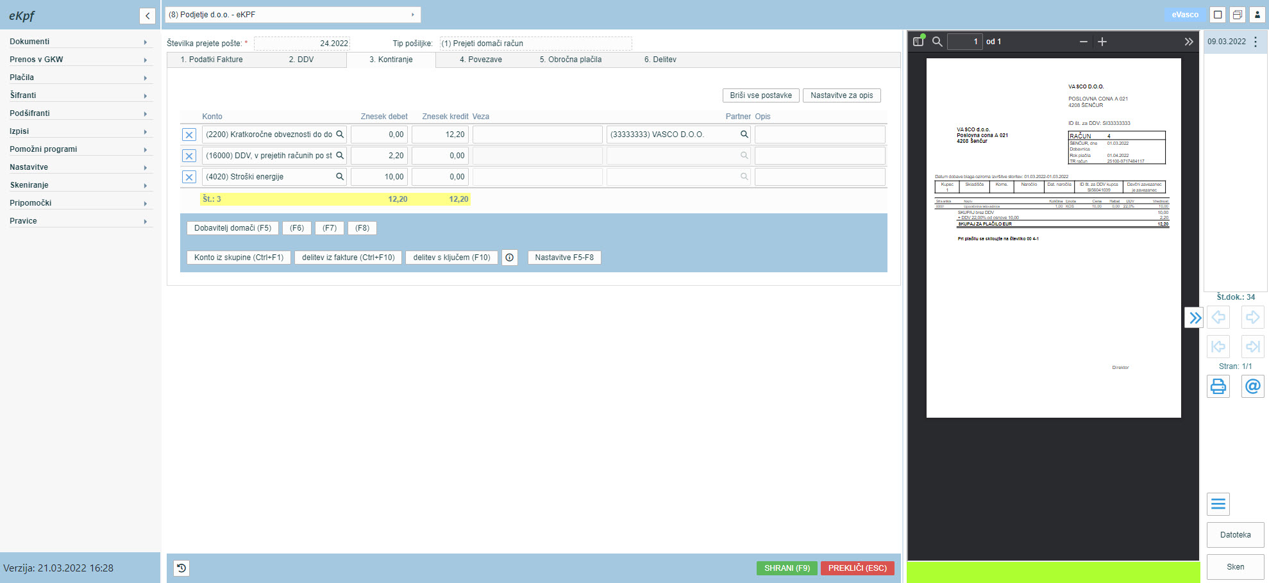Zoom out the PDF preview
Screen dimensions: 1269x583
tap(1084, 42)
